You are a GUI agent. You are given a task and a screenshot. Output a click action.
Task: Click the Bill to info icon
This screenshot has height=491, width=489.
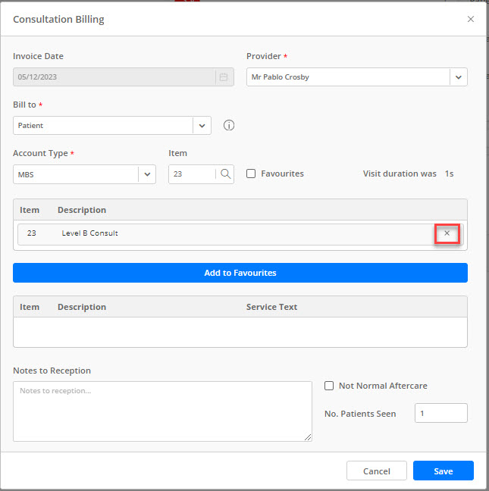click(229, 125)
